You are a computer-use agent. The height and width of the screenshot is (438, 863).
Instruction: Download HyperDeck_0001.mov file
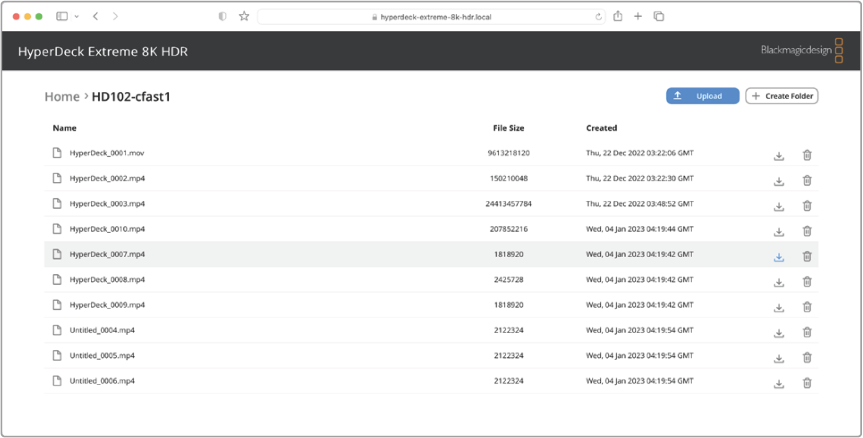779,155
